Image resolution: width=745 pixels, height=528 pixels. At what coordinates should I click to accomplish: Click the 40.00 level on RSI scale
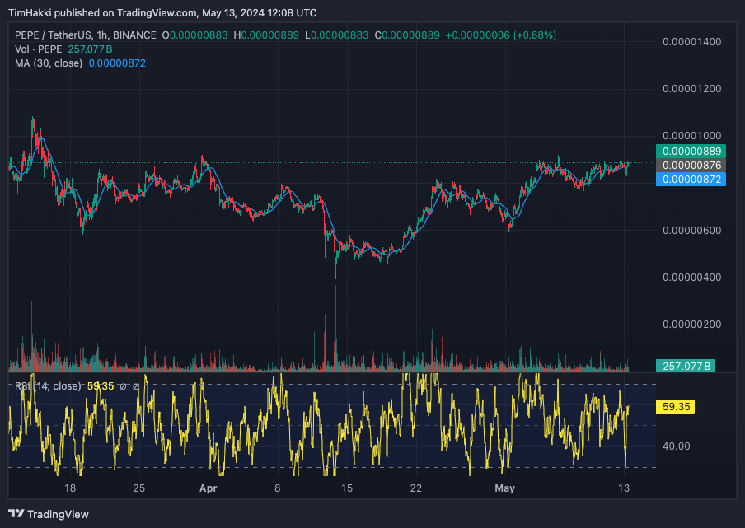pos(676,446)
